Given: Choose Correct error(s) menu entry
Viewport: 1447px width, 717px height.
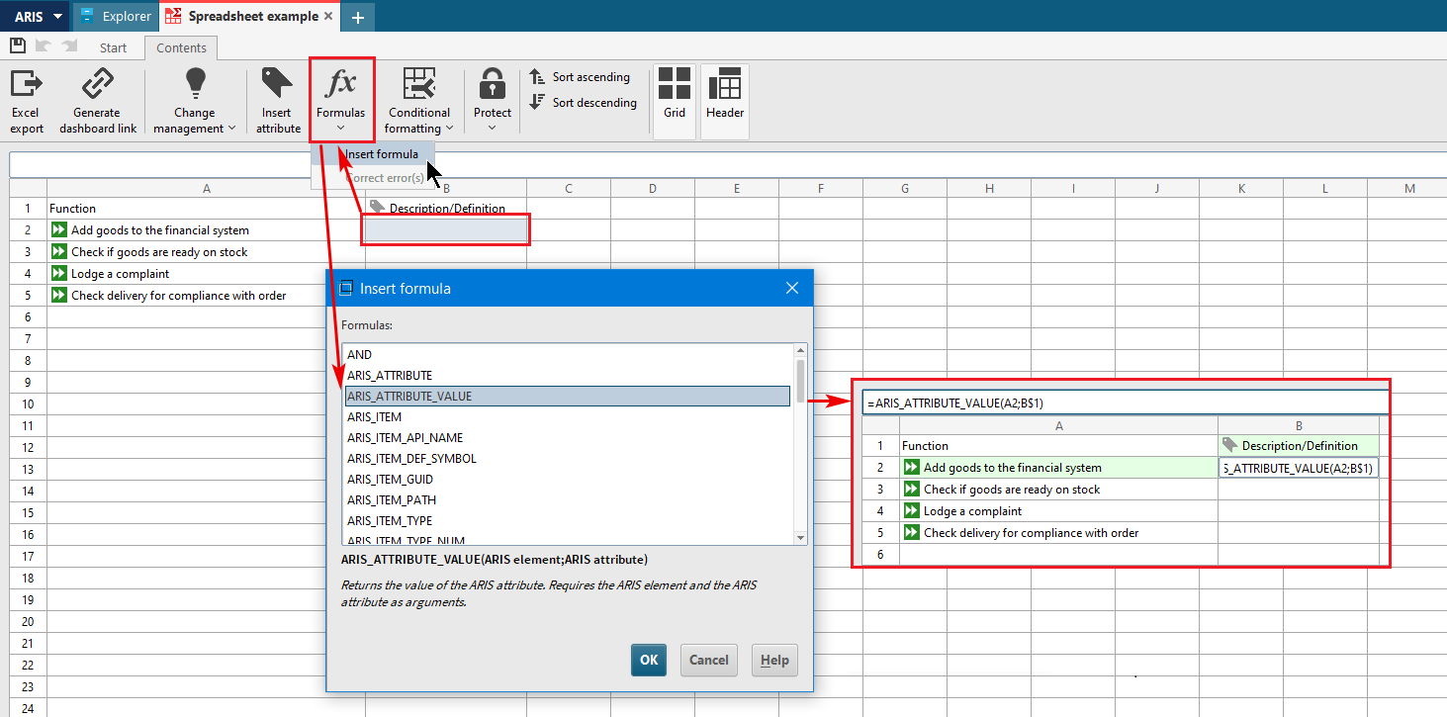Looking at the screenshot, I should [x=372, y=178].
